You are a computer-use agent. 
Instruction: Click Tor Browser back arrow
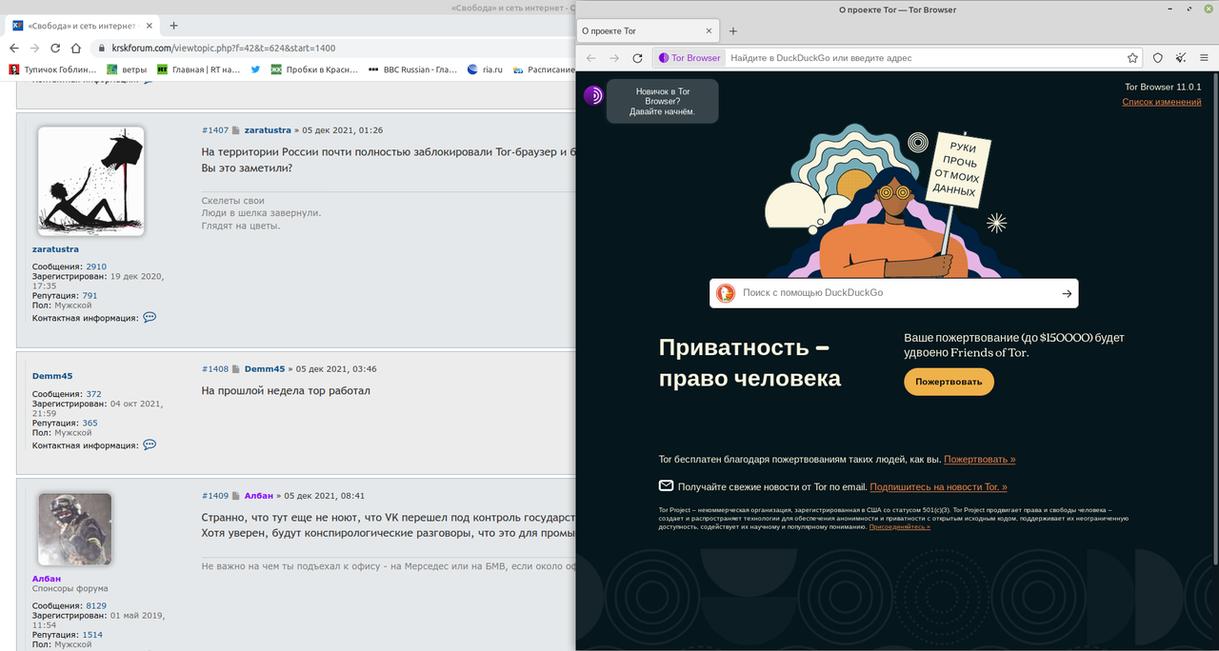[591, 58]
